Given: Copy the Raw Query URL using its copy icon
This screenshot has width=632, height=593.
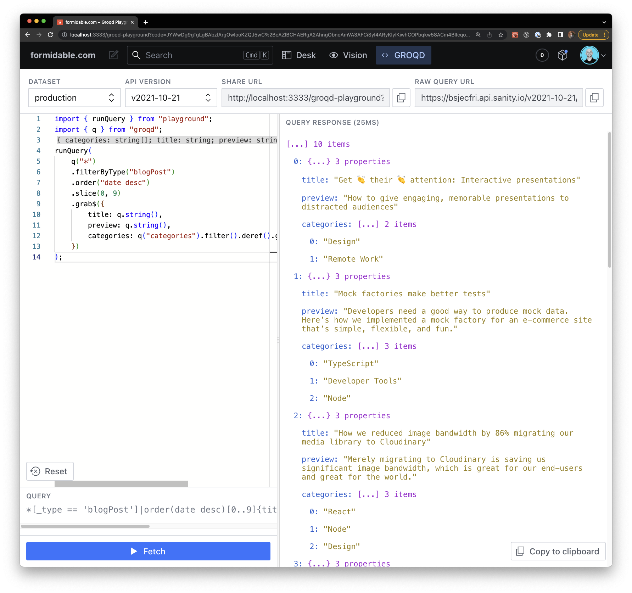Looking at the screenshot, I should (594, 97).
